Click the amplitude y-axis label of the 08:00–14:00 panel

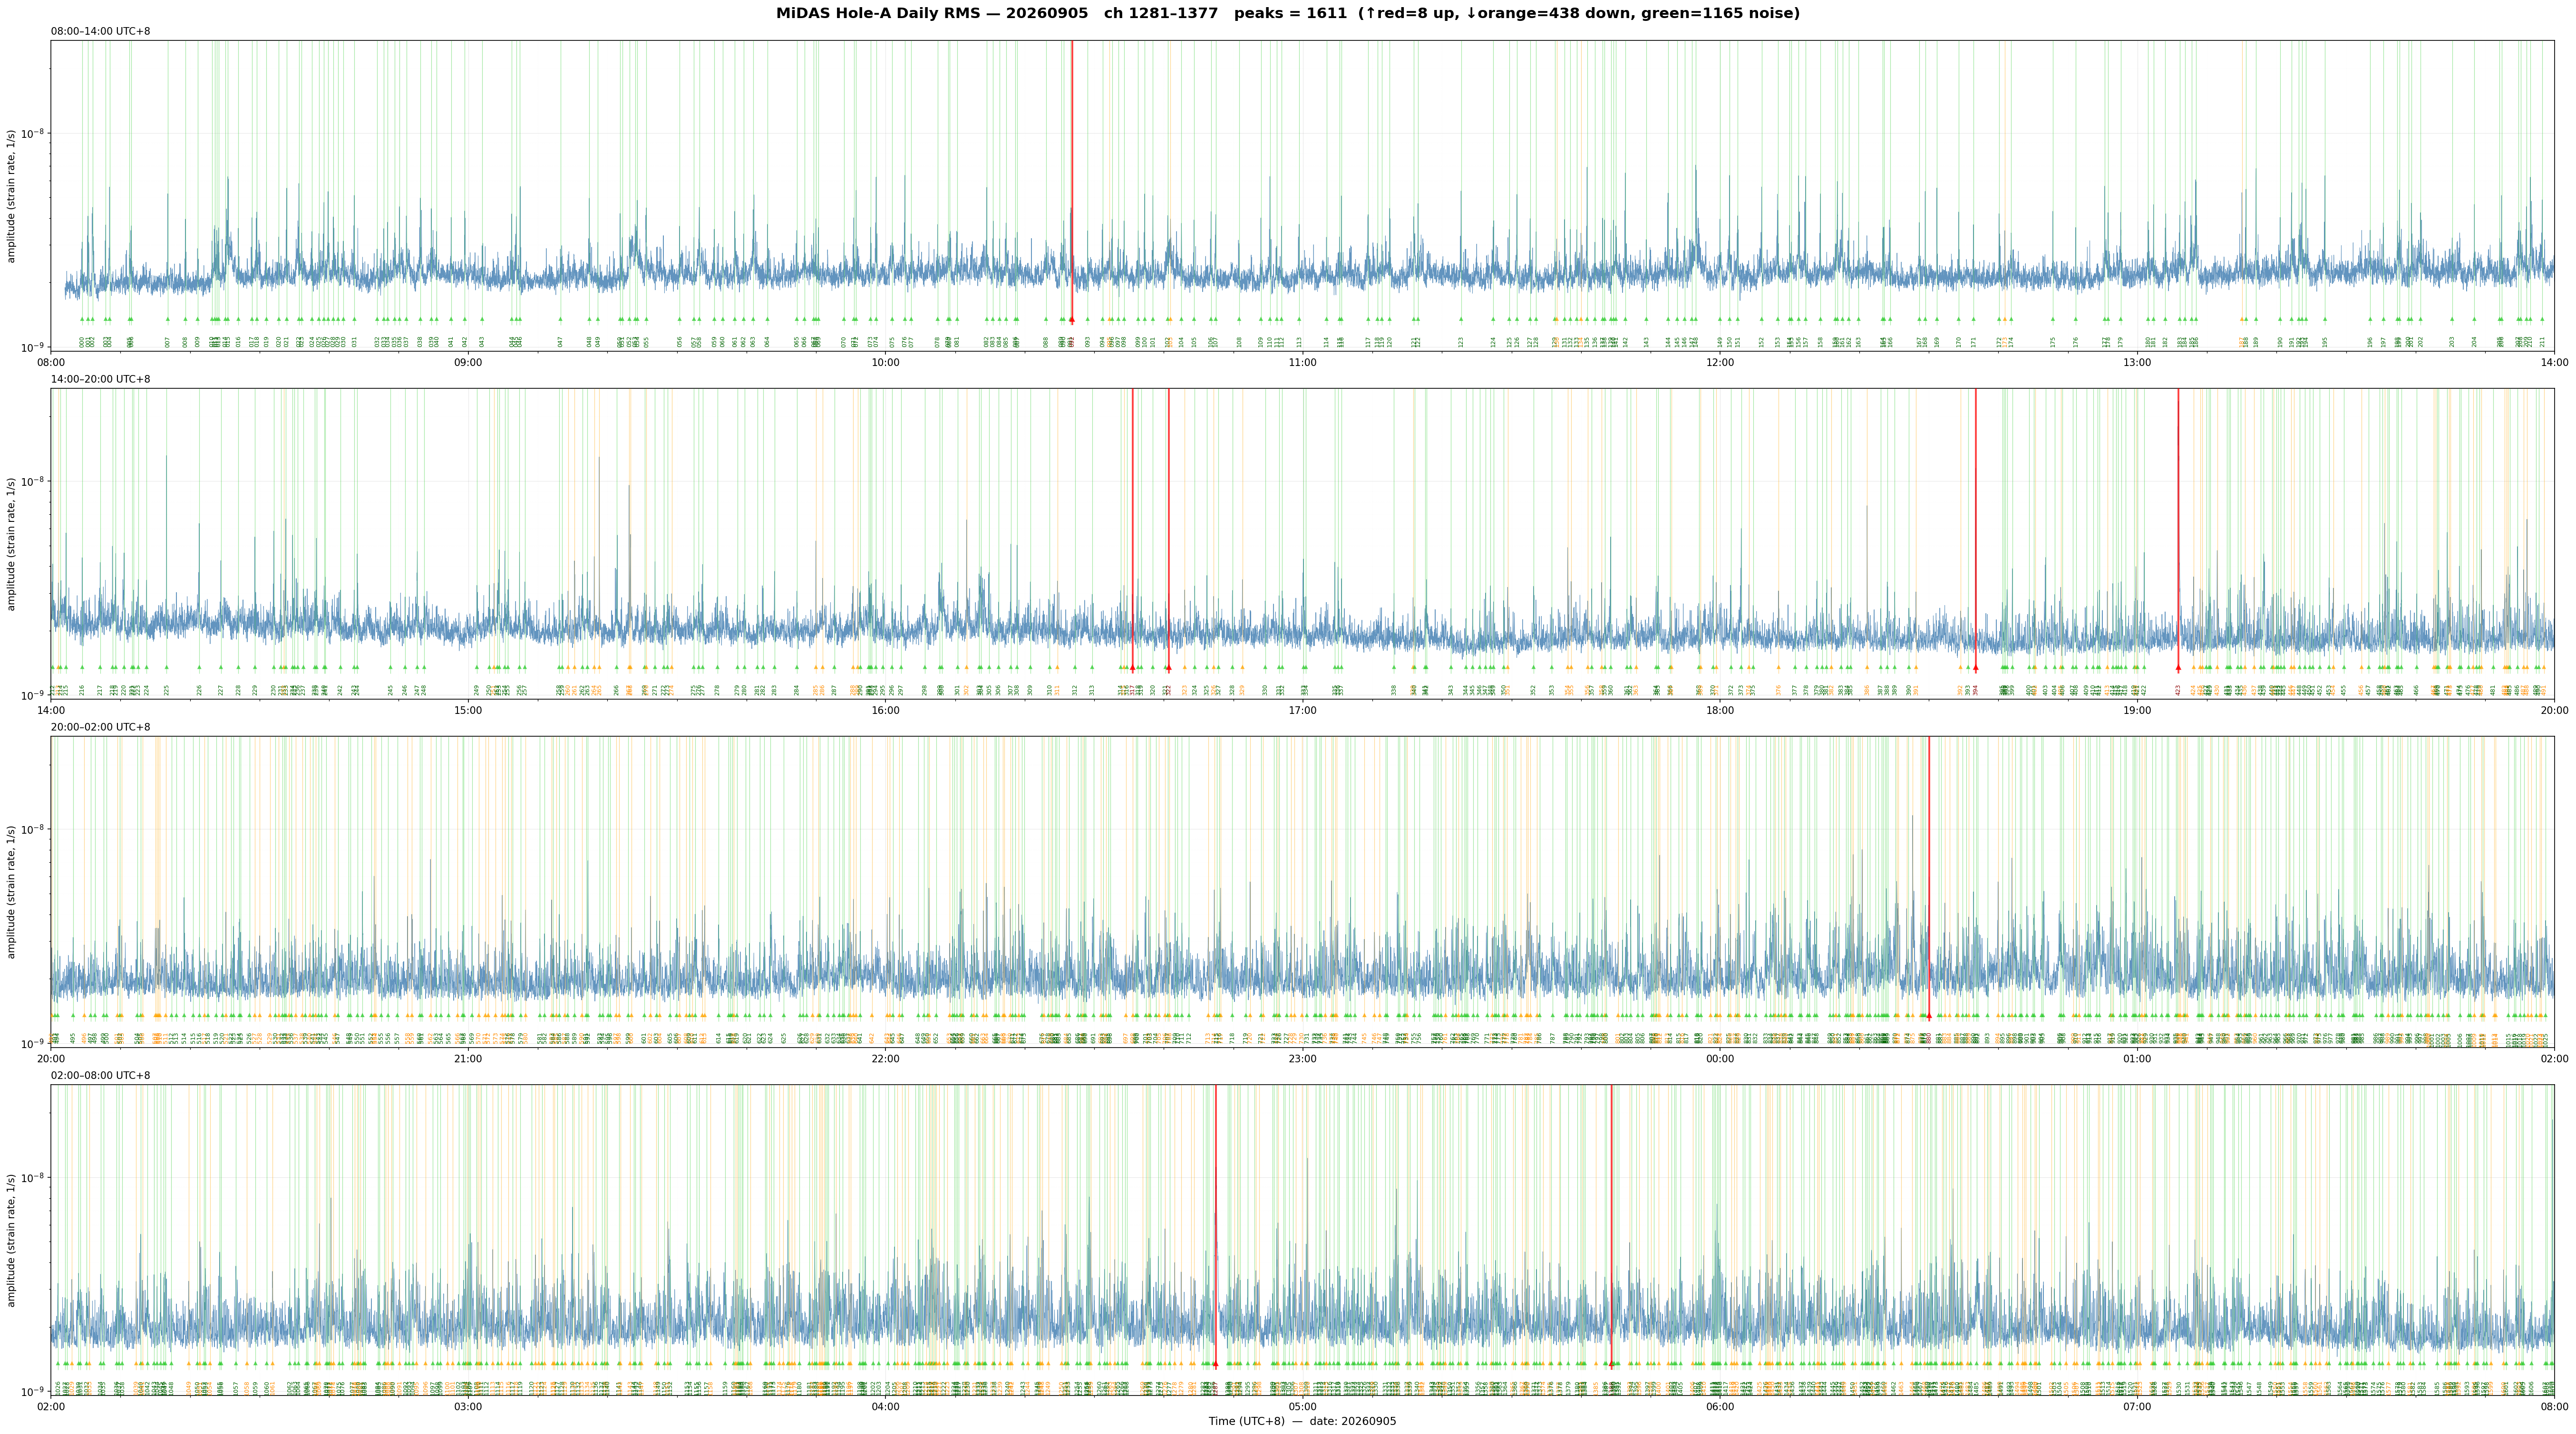coord(12,196)
